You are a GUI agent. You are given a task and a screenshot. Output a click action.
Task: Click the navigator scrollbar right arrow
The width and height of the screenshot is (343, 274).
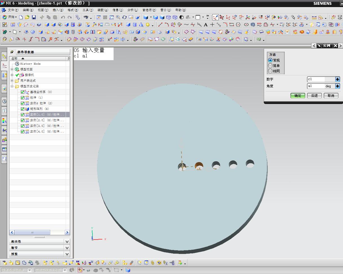tap(67, 232)
